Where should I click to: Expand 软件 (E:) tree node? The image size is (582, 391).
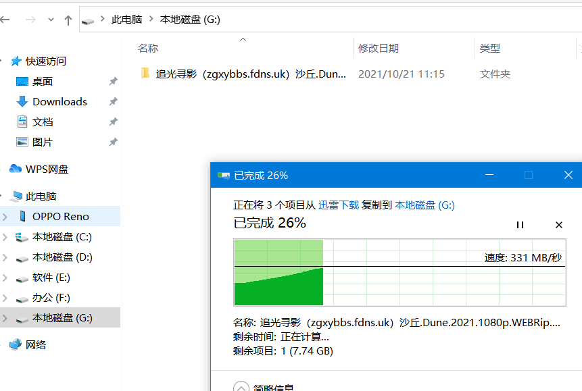5,278
